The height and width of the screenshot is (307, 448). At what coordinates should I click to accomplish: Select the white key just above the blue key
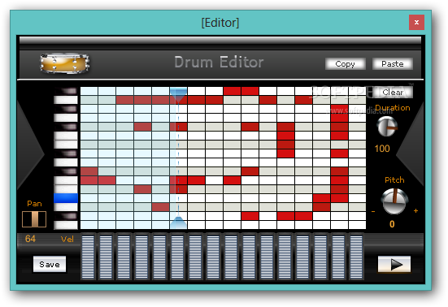pos(66,189)
